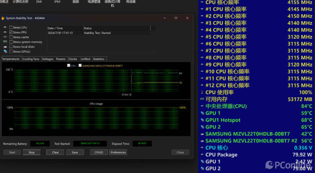Open the Statistics tab
315x173 pixels.
[99, 59]
